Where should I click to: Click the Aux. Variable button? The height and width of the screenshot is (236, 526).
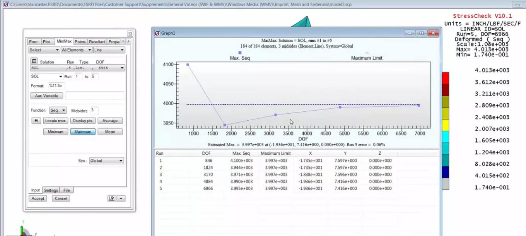[46, 96]
